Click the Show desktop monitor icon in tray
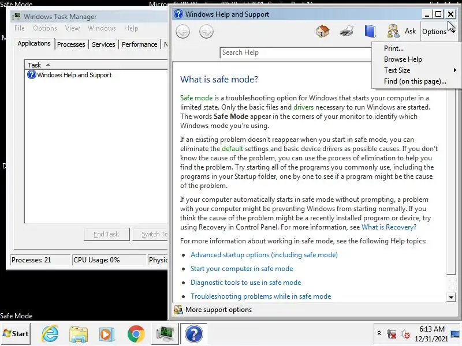The height and width of the screenshot is (346, 462). [456, 334]
